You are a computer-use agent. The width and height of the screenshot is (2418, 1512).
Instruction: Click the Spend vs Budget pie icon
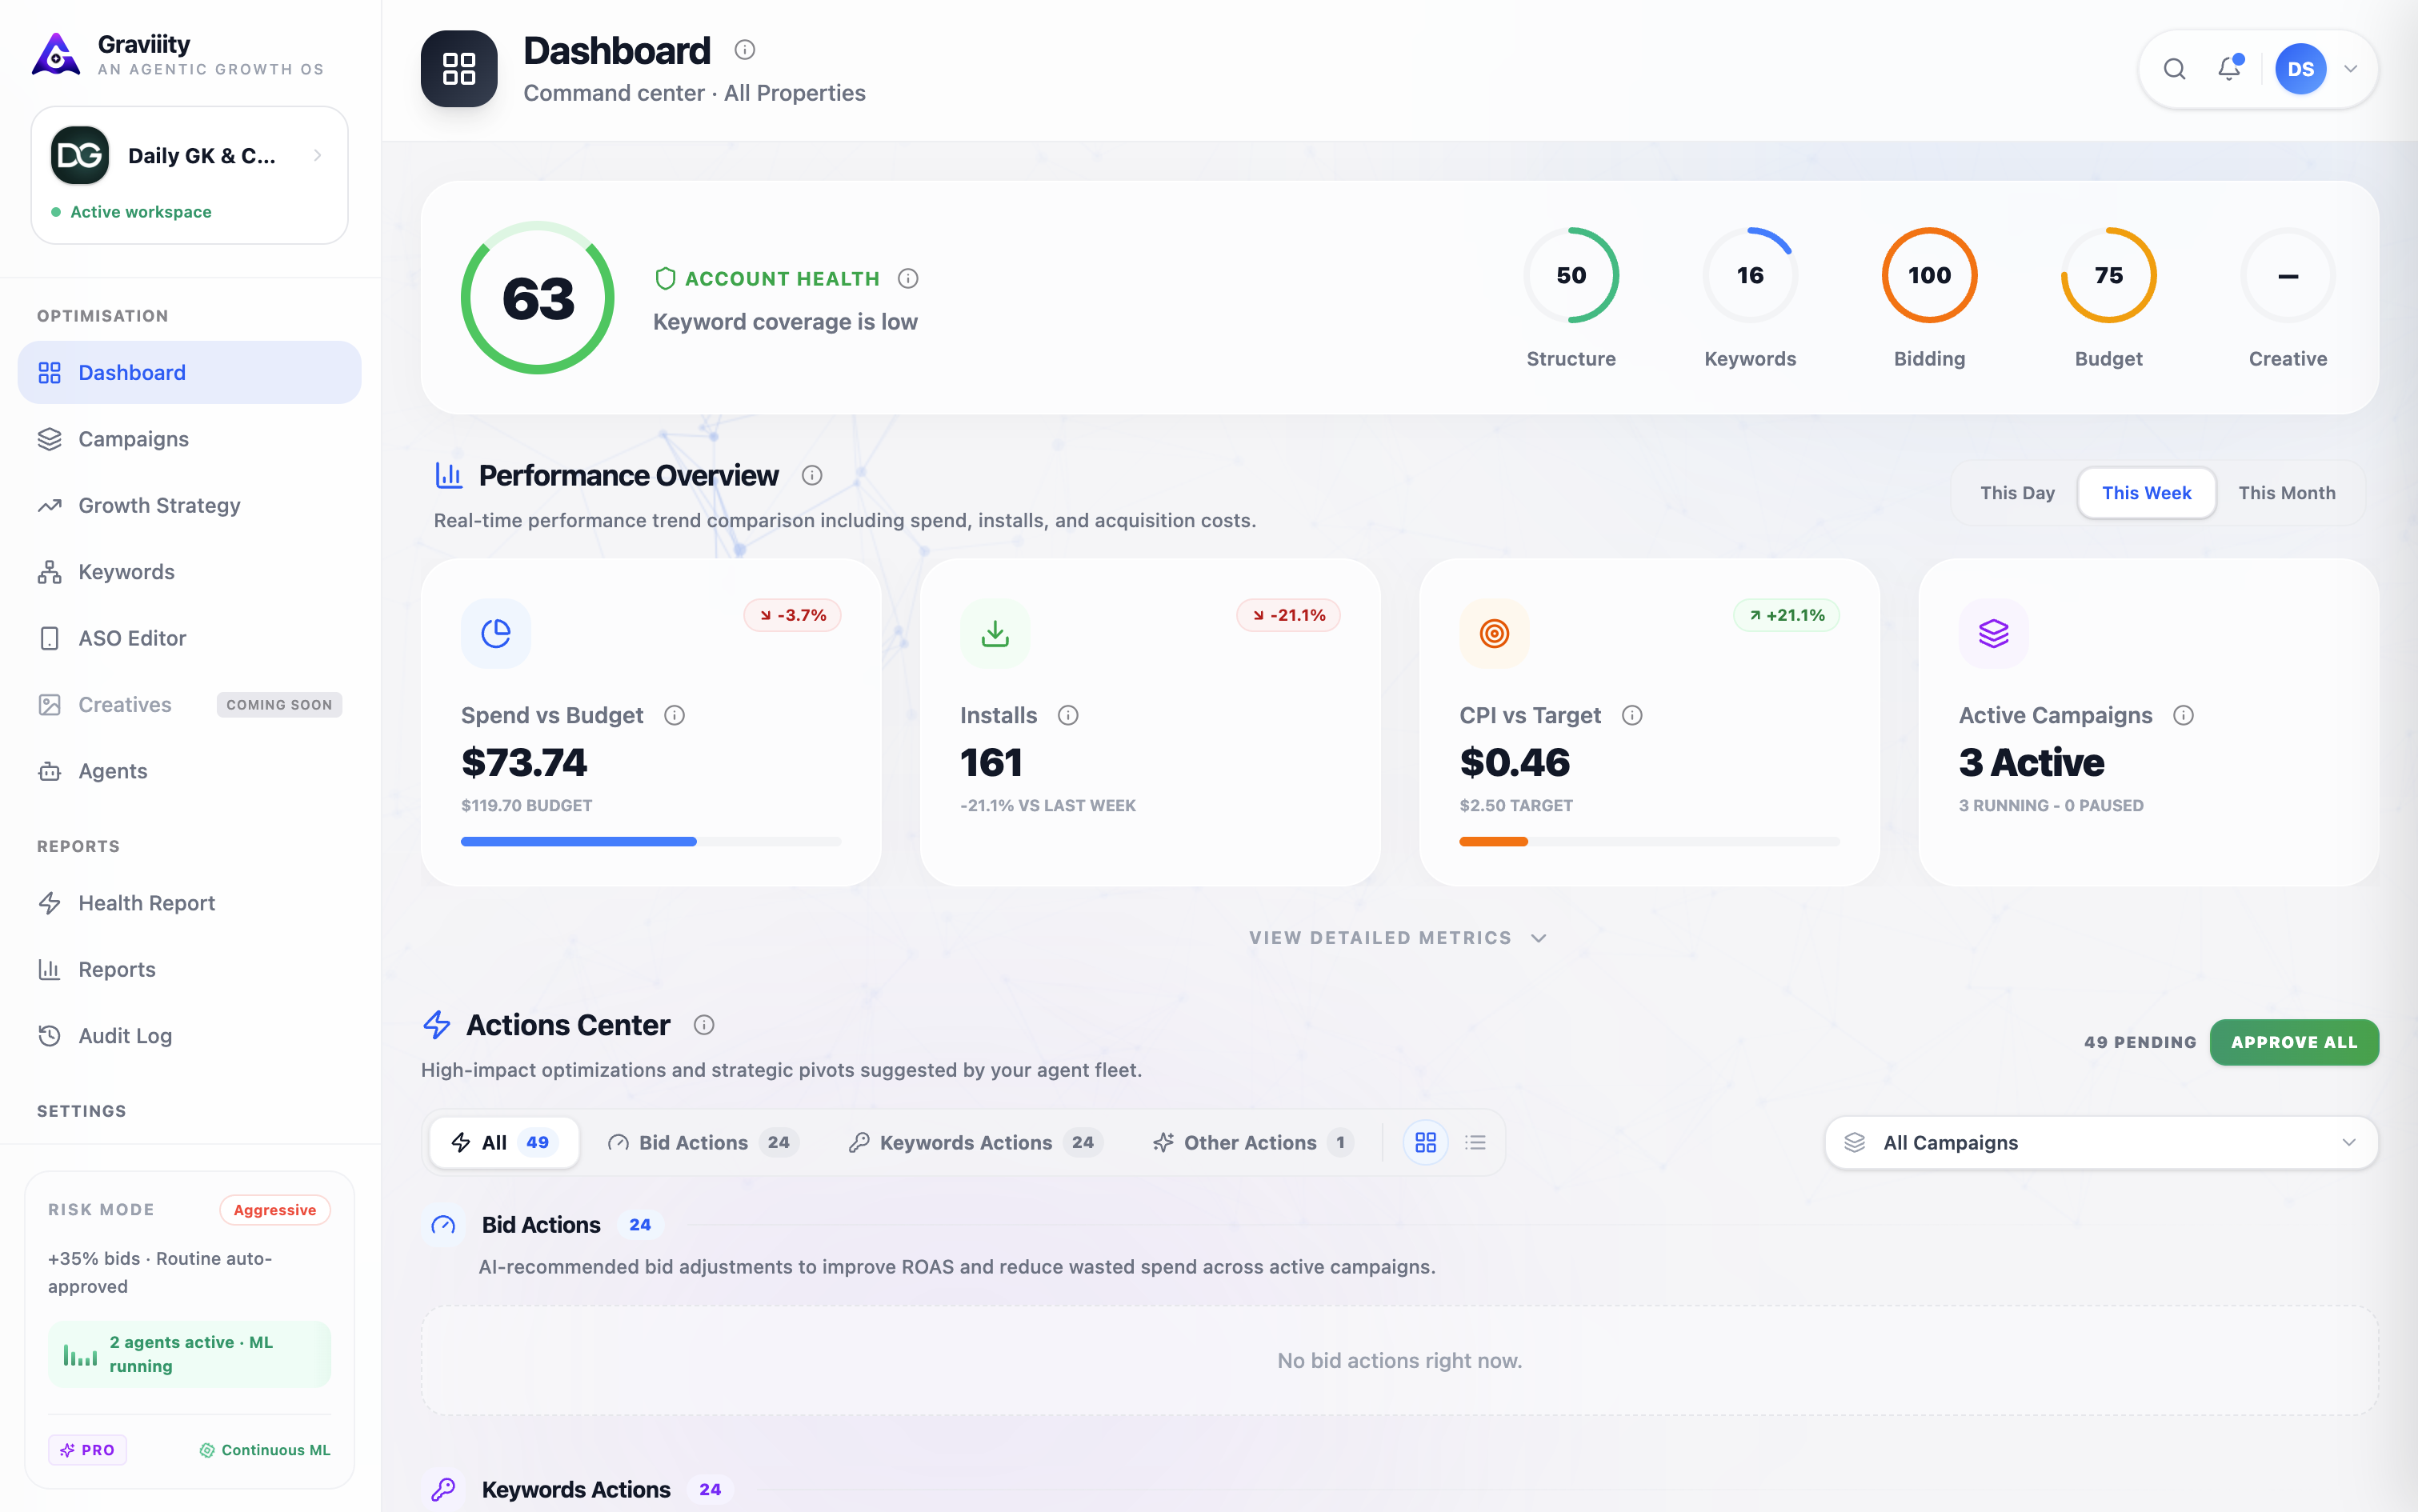tap(496, 634)
